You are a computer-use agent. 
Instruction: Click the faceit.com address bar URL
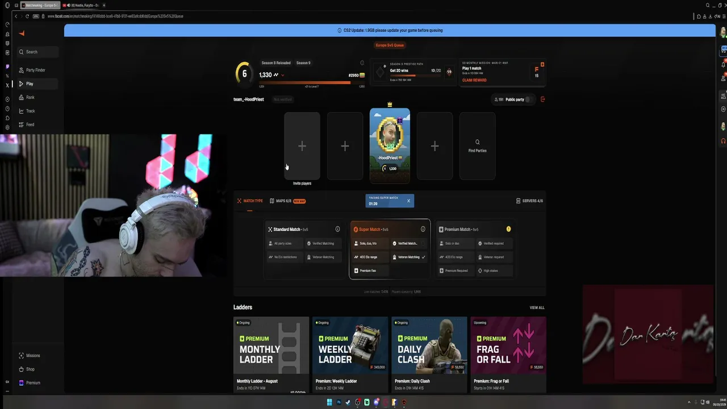tap(115, 16)
